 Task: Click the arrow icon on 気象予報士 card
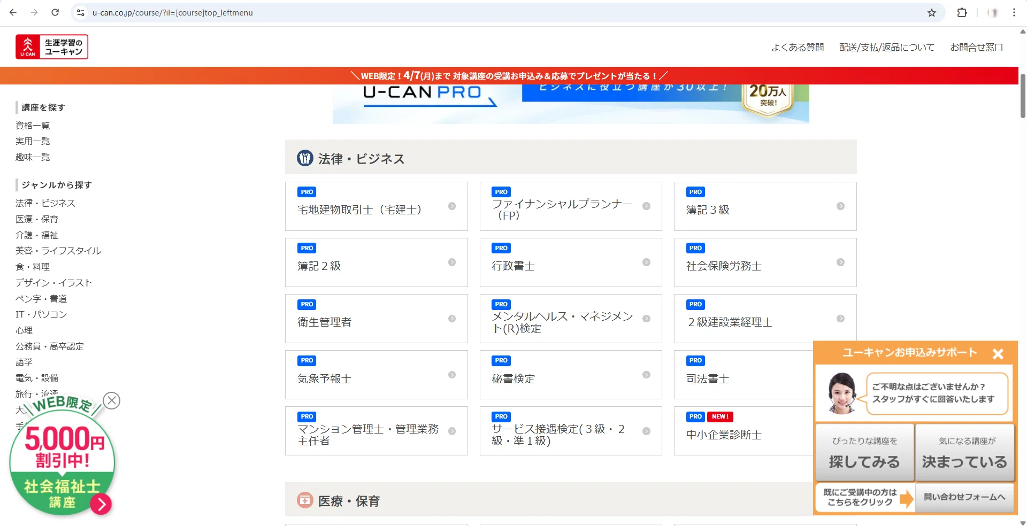(452, 375)
